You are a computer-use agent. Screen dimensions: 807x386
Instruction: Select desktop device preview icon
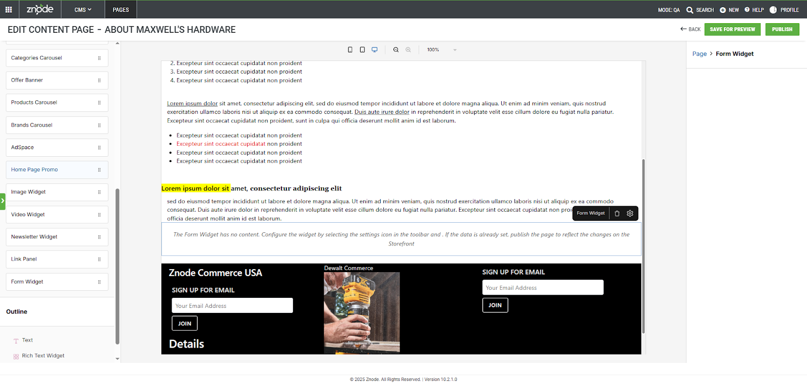pyautogui.click(x=375, y=50)
